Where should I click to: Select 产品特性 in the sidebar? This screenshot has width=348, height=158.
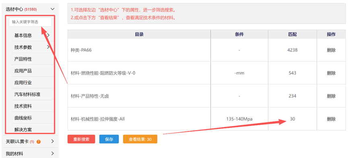pyautogui.click(x=23, y=59)
